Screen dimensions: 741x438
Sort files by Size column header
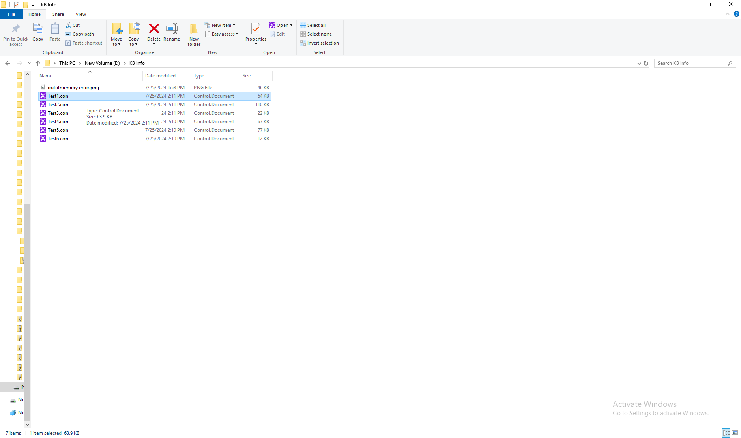coord(256,76)
